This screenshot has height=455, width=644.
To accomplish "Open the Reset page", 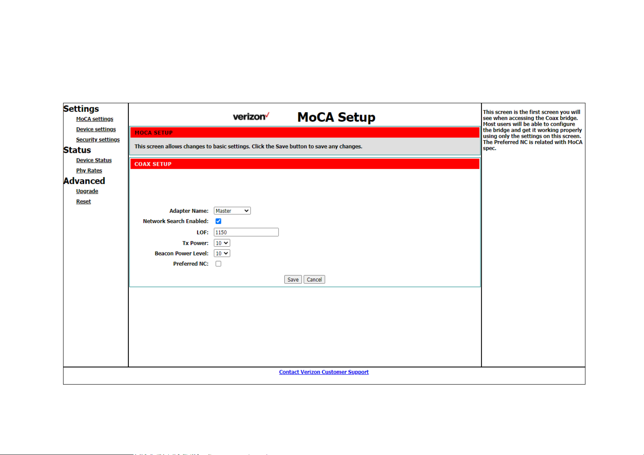I will [83, 202].
